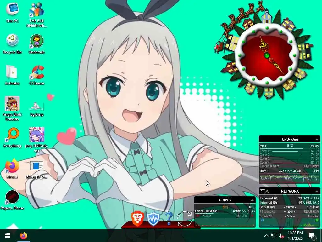The width and height of the screenshot is (322, 242).
Task: Click the blue question mark dock icon
Action: pyautogui.click(x=169, y=218)
